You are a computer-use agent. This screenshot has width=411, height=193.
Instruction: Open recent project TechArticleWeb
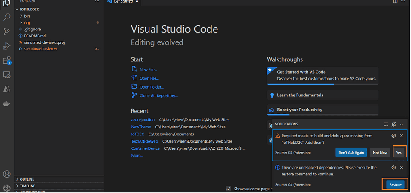coord(144,141)
